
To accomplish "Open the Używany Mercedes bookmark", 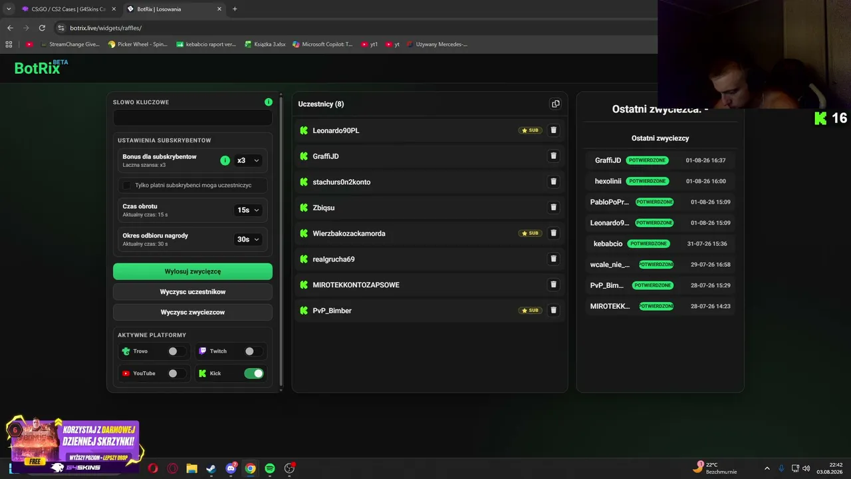I will coord(437,45).
